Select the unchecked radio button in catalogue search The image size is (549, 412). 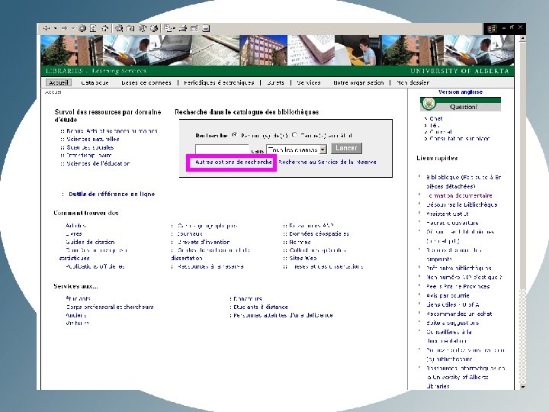coord(294,135)
